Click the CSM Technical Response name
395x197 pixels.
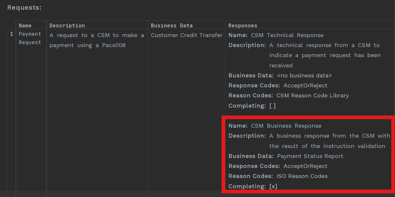pos(287,35)
